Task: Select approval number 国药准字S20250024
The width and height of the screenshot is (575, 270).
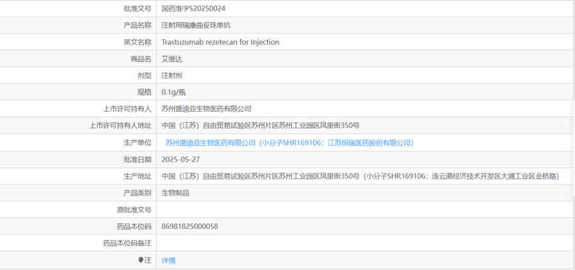Action: tap(193, 9)
